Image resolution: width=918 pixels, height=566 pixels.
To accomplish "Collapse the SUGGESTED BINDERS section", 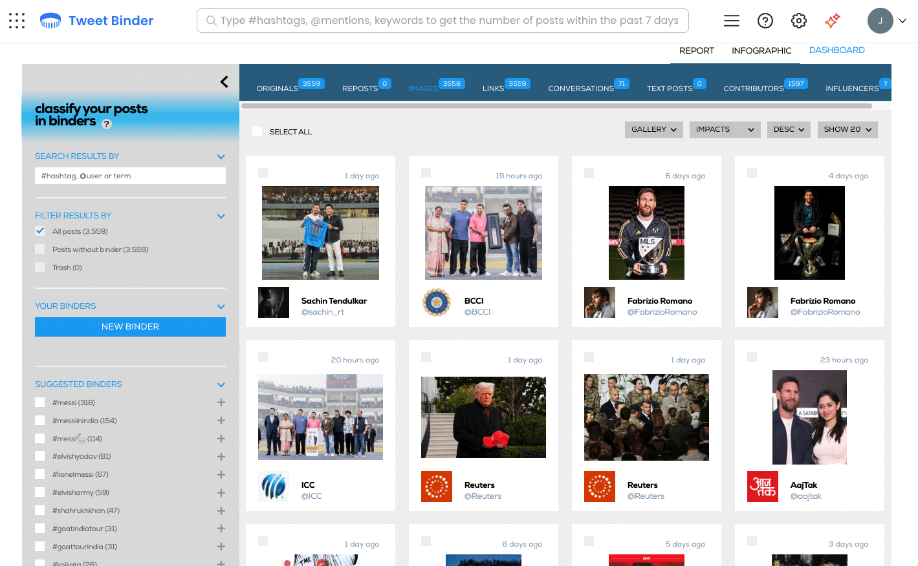I will click(x=221, y=384).
